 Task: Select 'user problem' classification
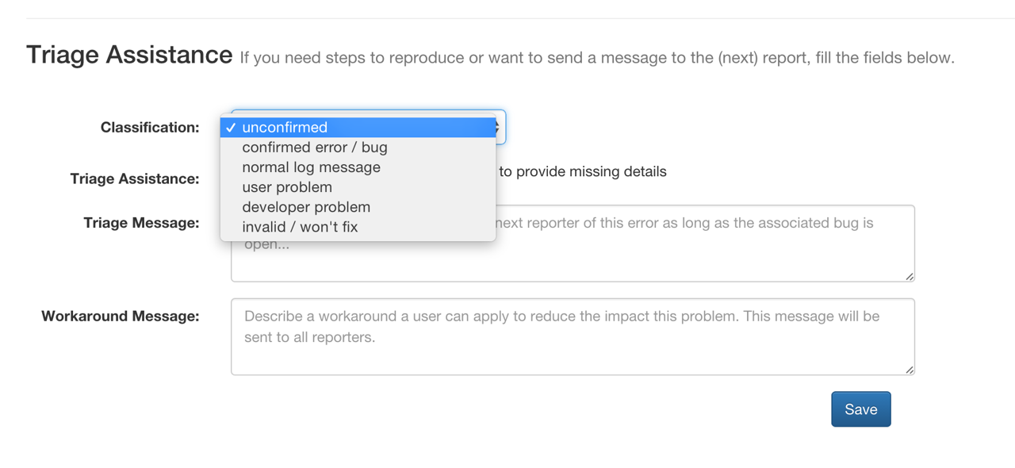pyautogui.click(x=287, y=187)
